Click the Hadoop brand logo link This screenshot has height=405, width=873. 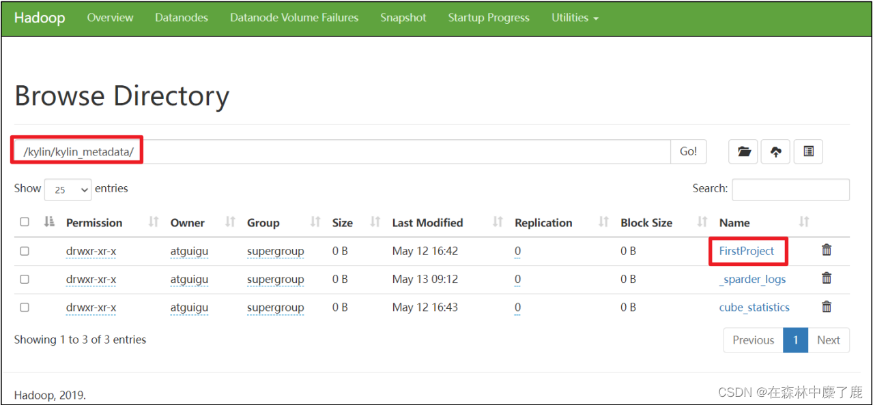[x=40, y=18]
